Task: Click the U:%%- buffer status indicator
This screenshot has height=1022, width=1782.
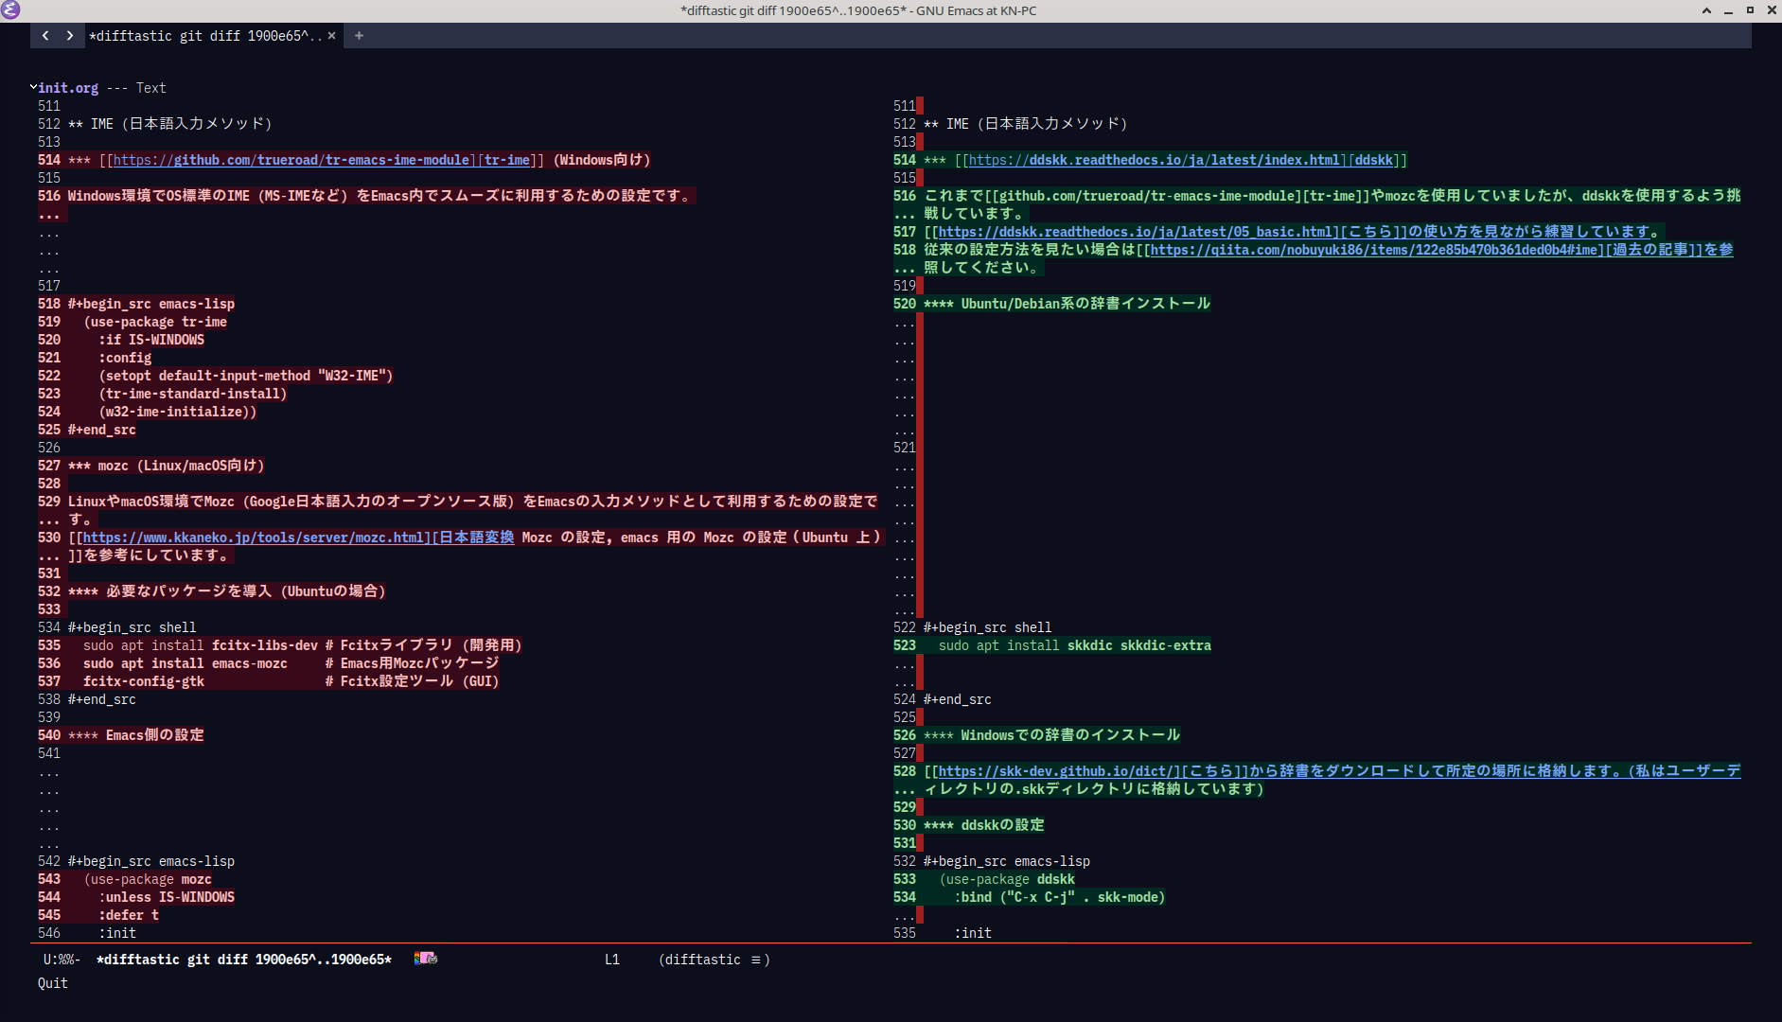Action: pos(62,960)
